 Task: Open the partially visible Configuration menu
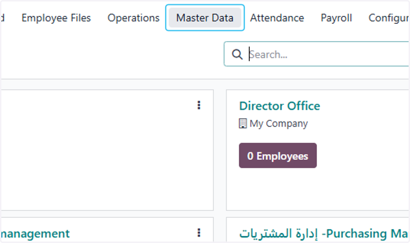(388, 18)
